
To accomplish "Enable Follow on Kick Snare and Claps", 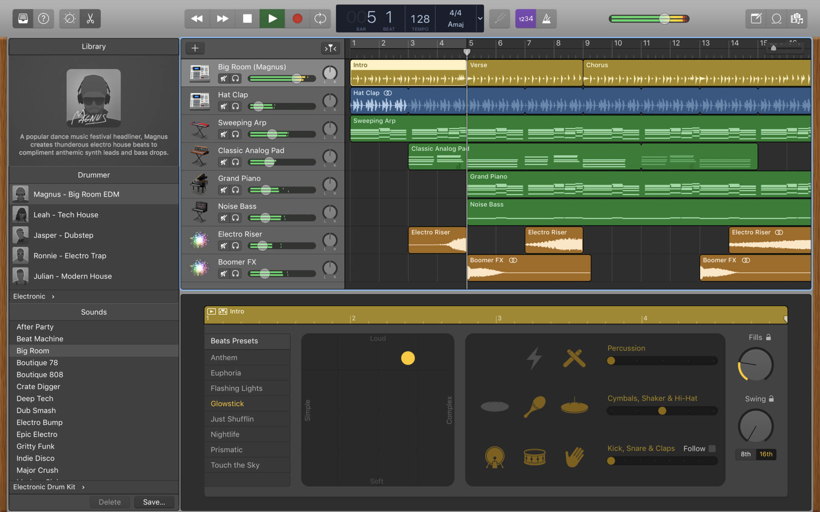I will pyautogui.click(x=712, y=449).
